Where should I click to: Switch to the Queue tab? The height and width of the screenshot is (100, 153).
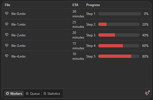pyautogui.click(x=33, y=94)
